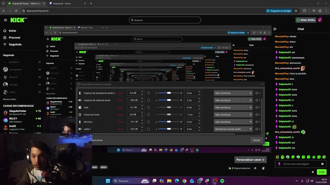The width and height of the screenshot is (330, 185).
Task: Select the altum tag chip
Action: [104, 167]
